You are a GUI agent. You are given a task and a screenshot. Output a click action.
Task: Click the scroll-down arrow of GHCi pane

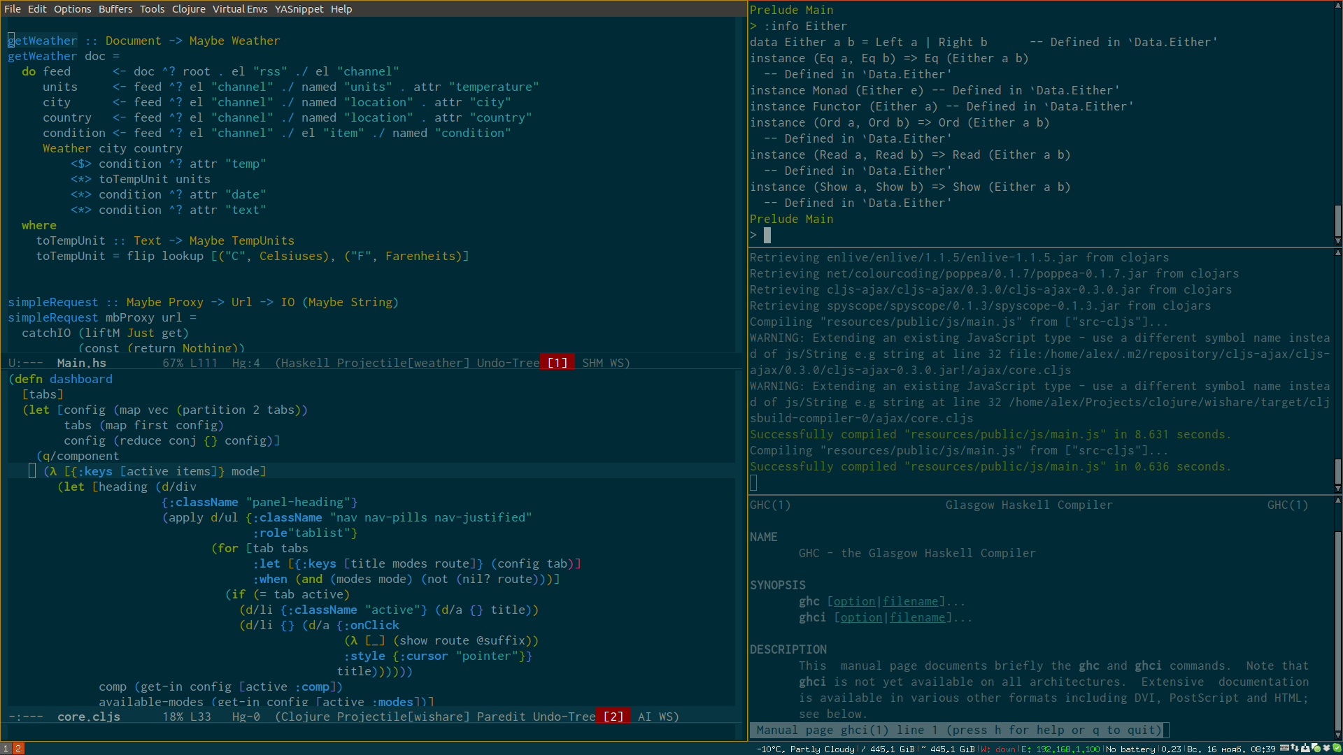pyautogui.click(x=1337, y=241)
